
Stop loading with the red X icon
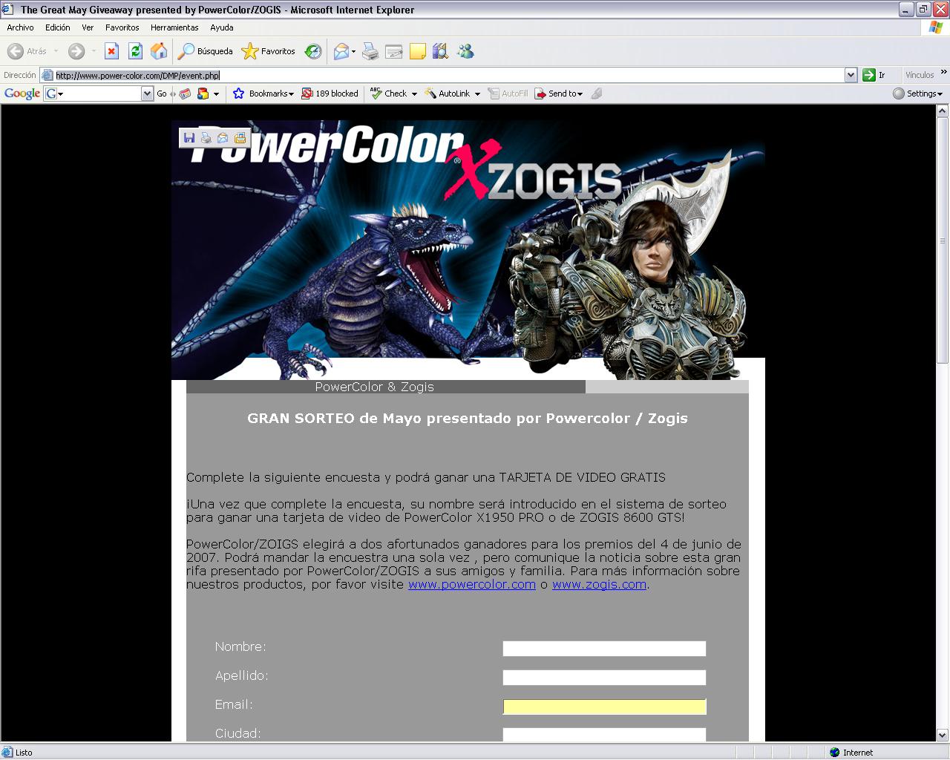[x=111, y=51]
